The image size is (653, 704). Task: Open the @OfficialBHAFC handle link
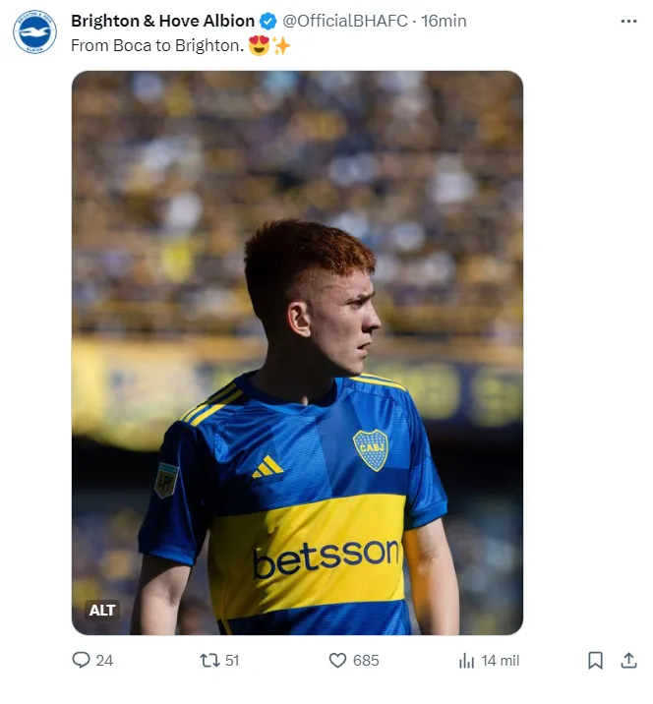click(x=344, y=21)
